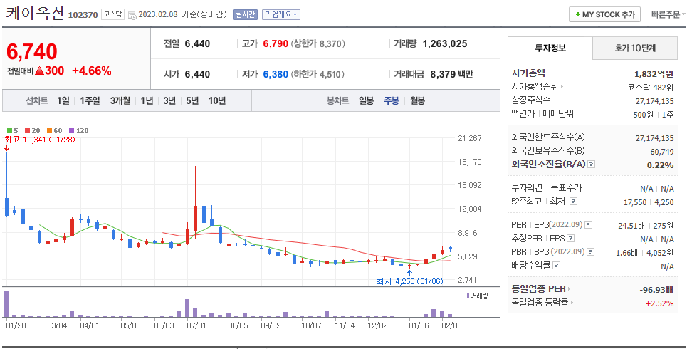Click the arrow icon after 시가총액순위
Image resolution: width=687 pixels, height=349 pixels.
(562, 87)
